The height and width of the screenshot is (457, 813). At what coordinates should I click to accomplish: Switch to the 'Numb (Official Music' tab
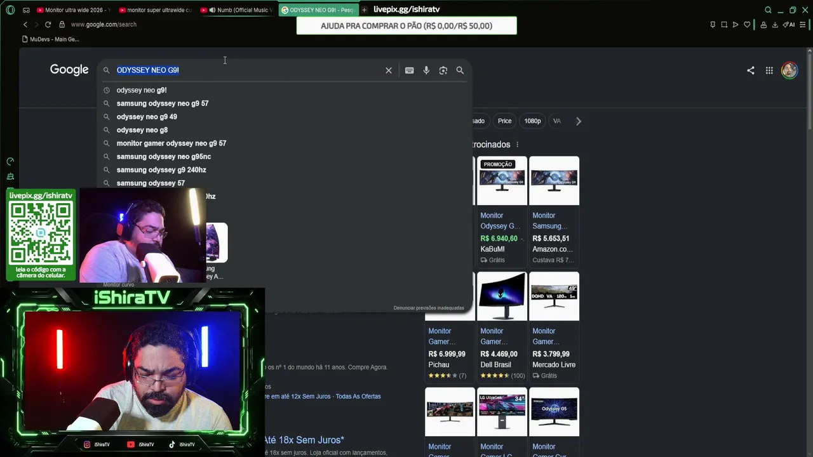point(236,10)
